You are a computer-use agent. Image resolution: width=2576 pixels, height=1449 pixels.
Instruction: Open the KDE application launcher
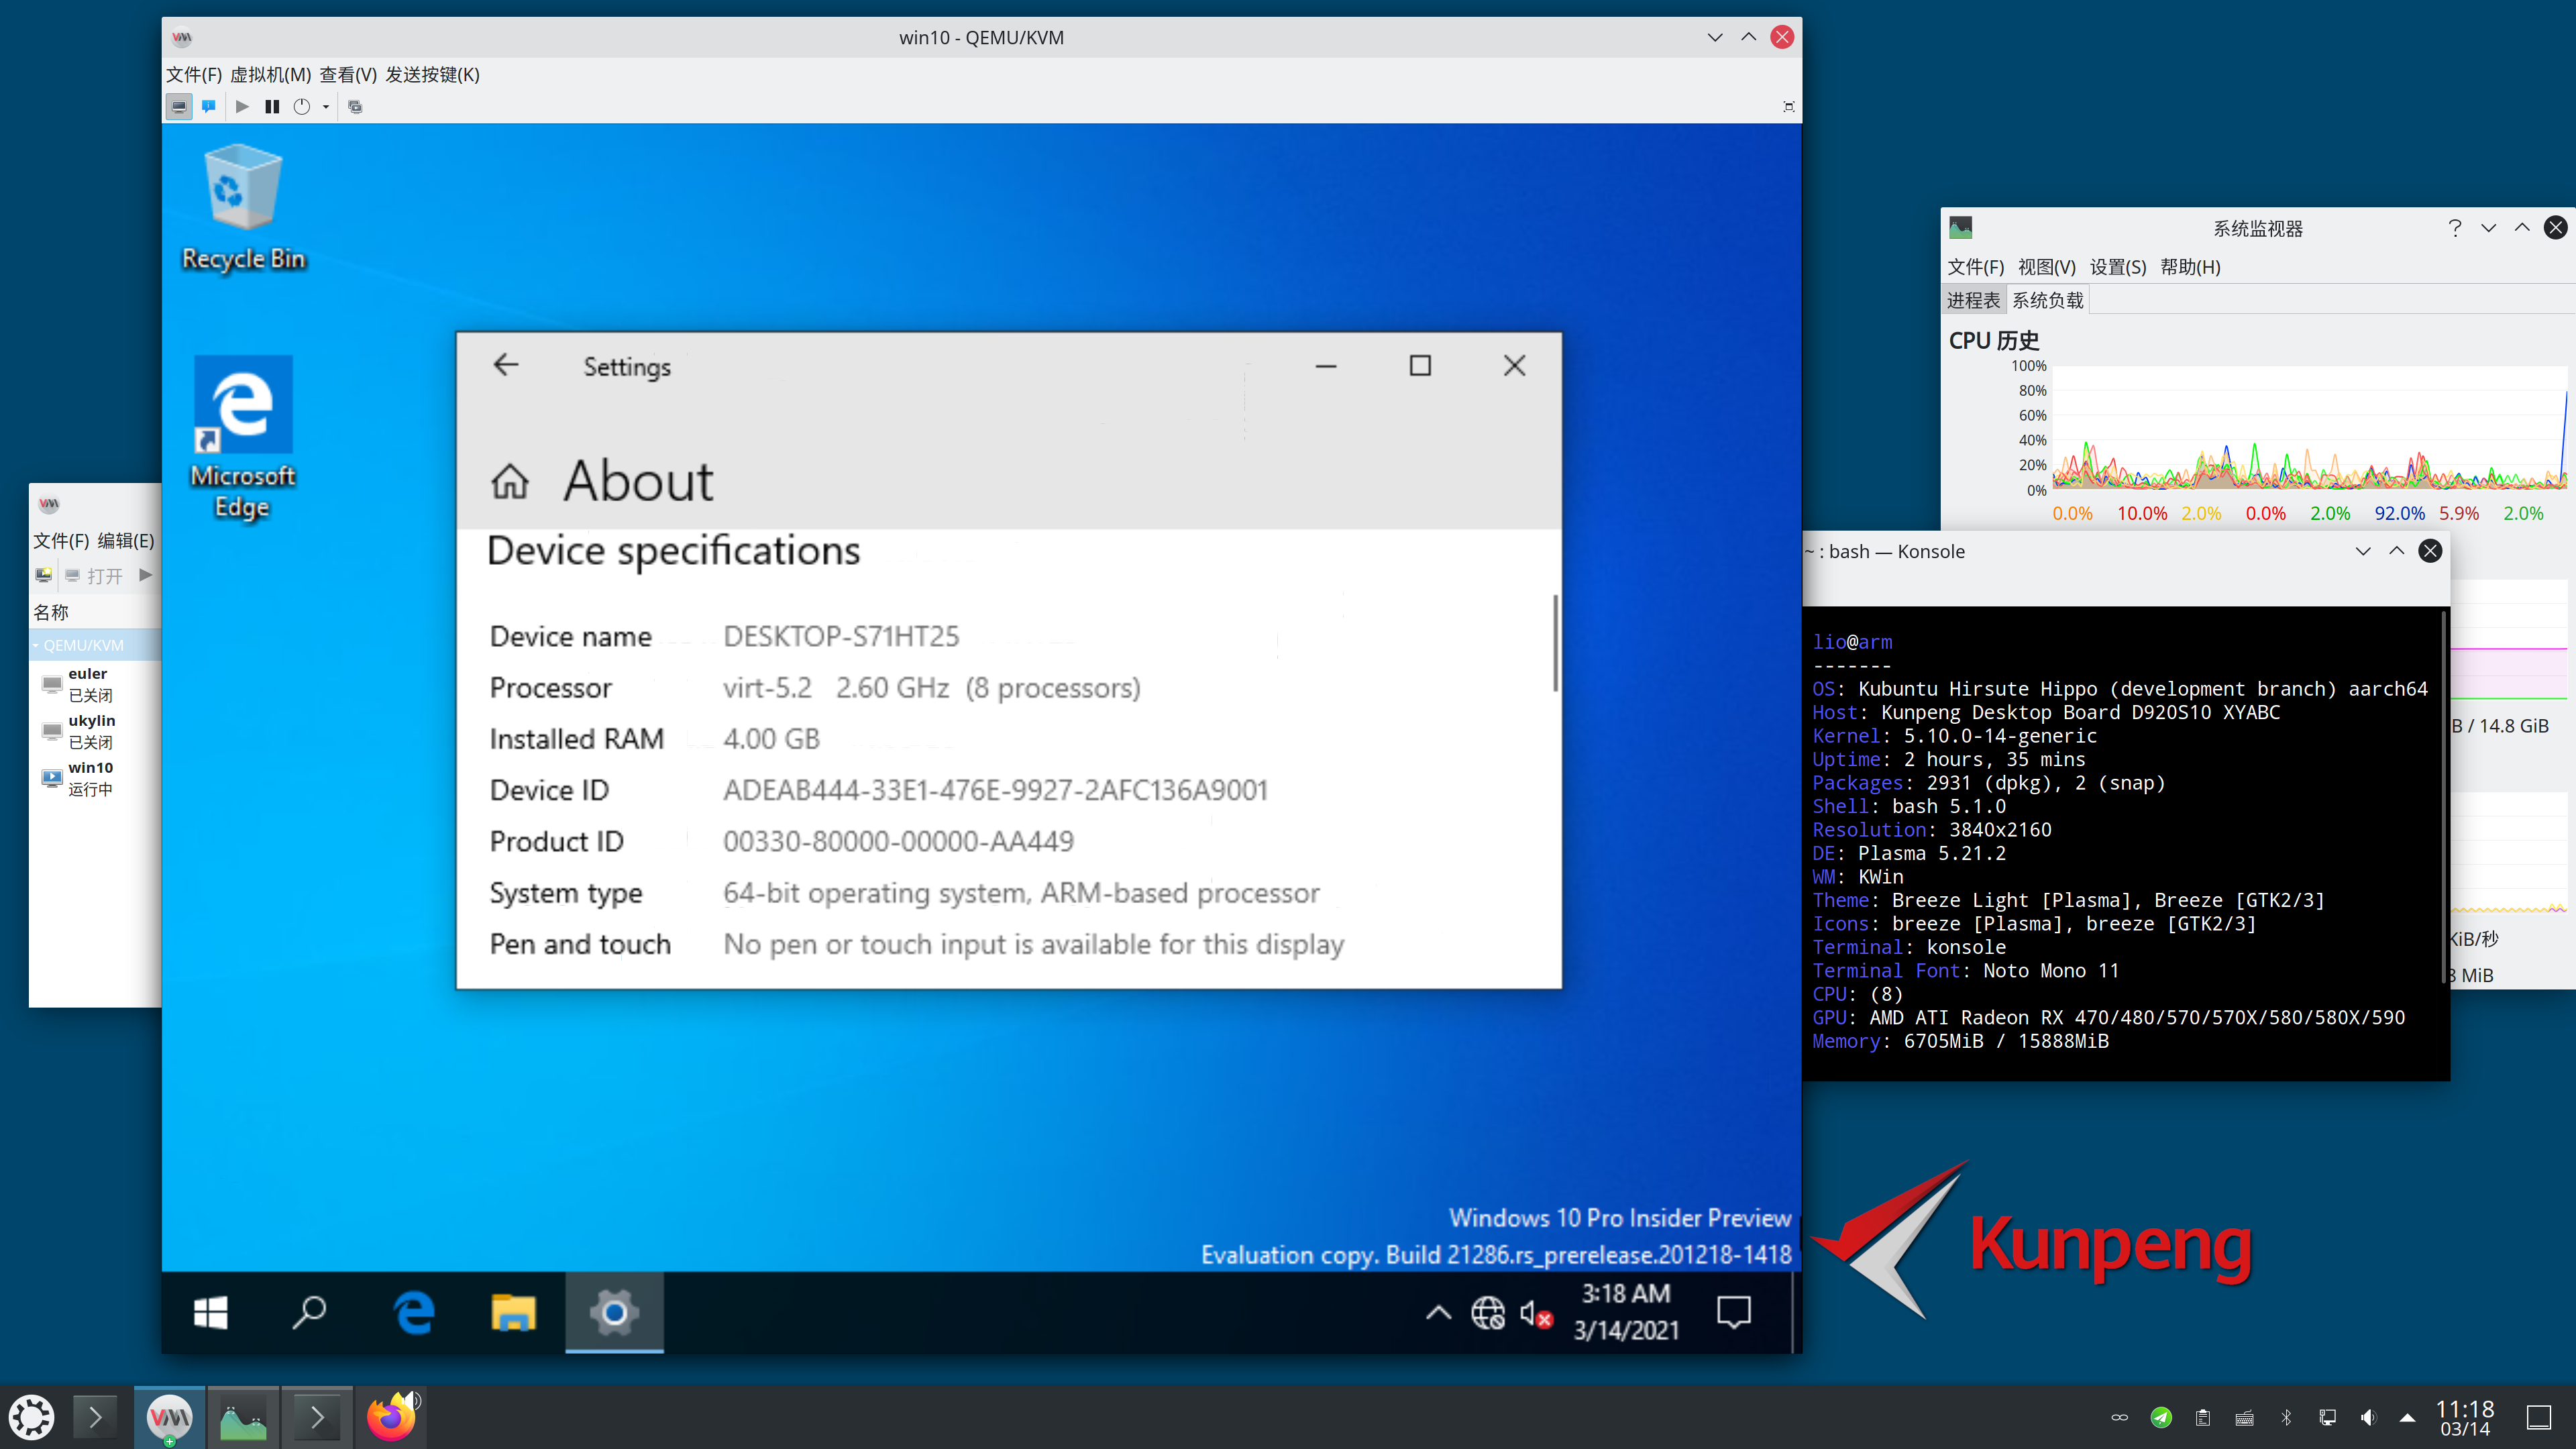pos(31,1417)
